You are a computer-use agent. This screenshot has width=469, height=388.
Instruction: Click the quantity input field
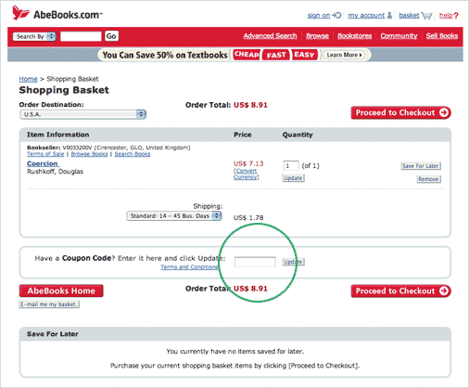coord(291,165)
